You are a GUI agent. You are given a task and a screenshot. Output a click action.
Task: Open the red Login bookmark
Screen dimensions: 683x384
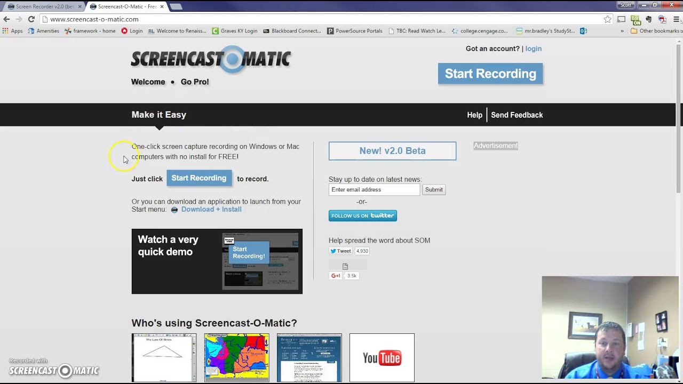(132, 31)
